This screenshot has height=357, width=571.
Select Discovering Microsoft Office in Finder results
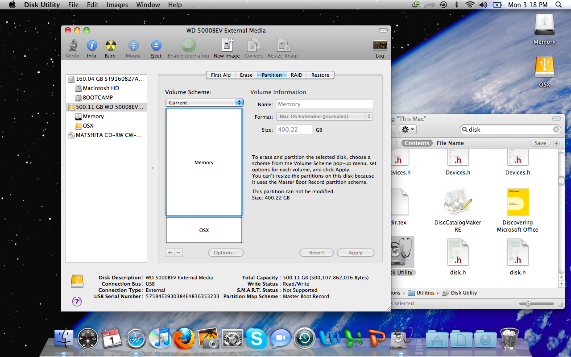point(517,210)
